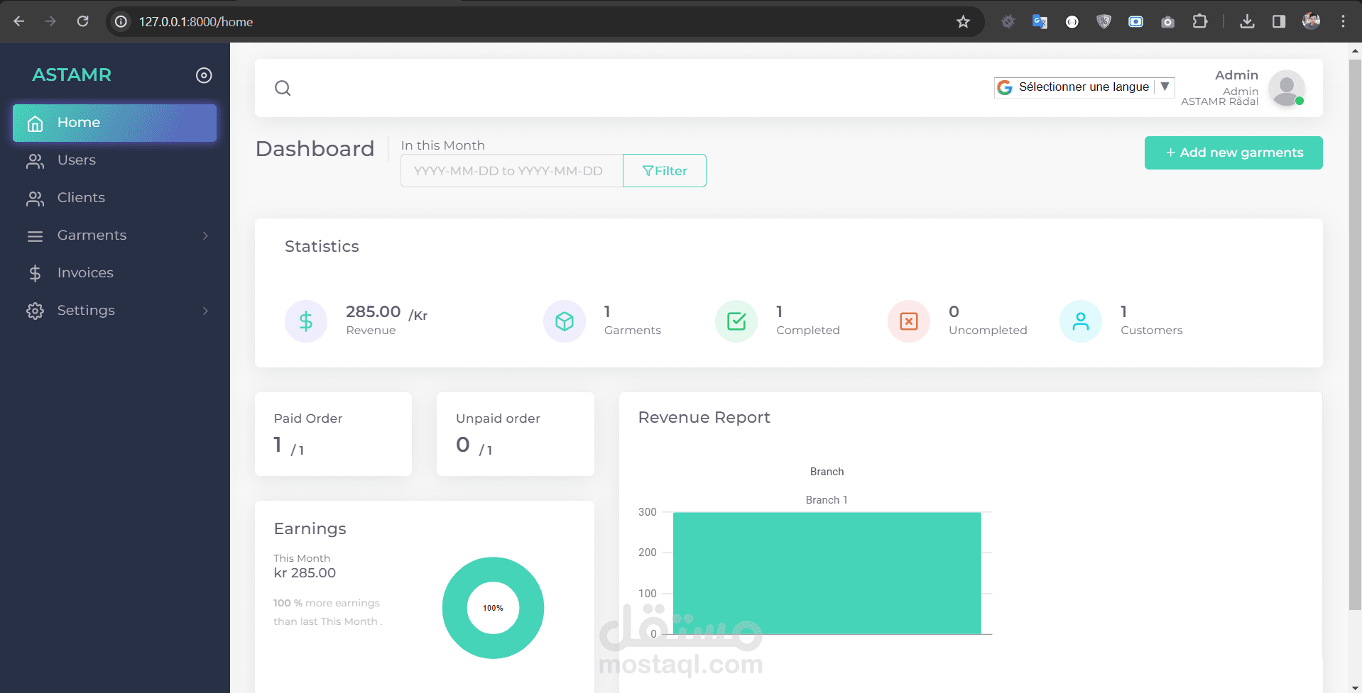The image size is (1362, 693).
Task: Toggle the browser side panel icon
Action: point(1279,21)
